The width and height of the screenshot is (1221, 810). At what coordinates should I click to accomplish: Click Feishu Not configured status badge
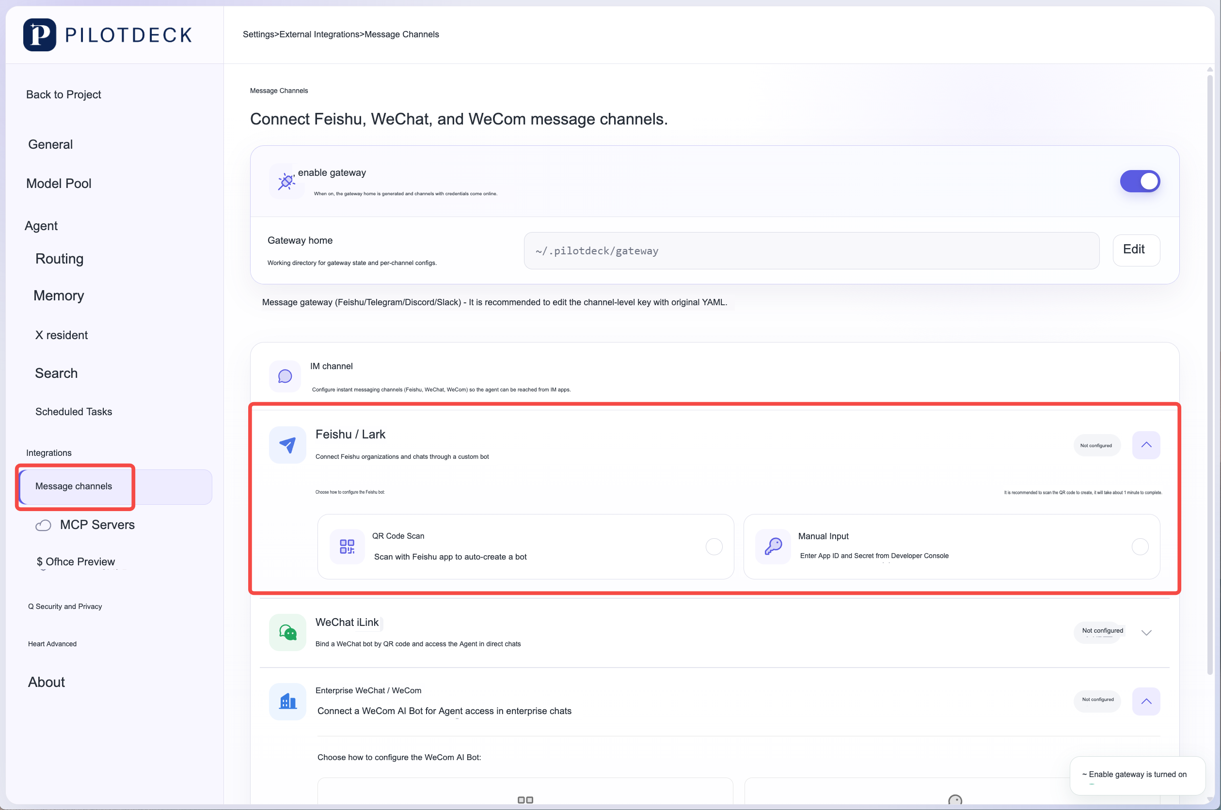click(1096, 445)
